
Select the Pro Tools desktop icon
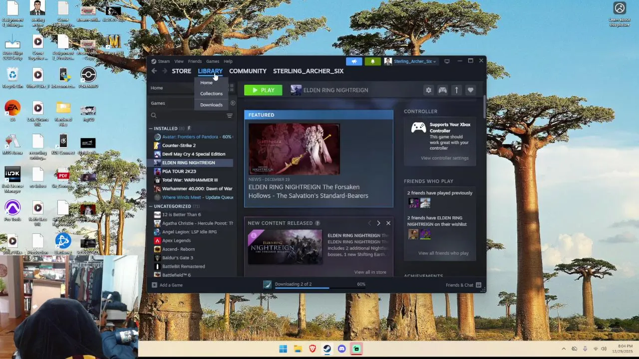(x=12, y=211)
